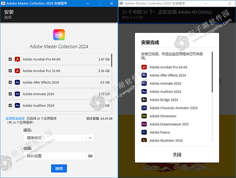Uncheck Adobe Animate 2024 checkbox
The width and height of the screenshot is (236, 178).
coord(10,94)
